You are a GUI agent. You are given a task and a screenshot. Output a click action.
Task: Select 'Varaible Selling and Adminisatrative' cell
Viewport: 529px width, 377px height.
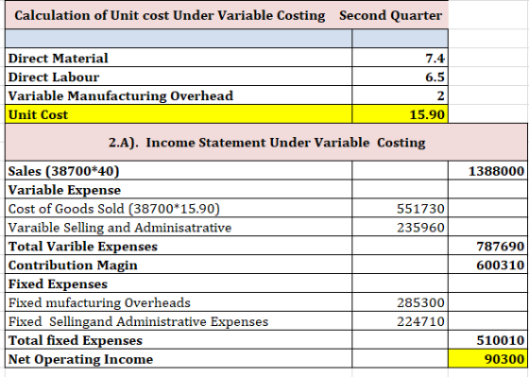point(179,227)
